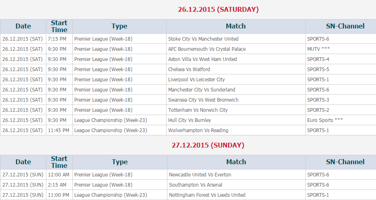Click Manchester City Vs Sunderland match
Screen dimensions: 376x200
[x=202, y=90]
